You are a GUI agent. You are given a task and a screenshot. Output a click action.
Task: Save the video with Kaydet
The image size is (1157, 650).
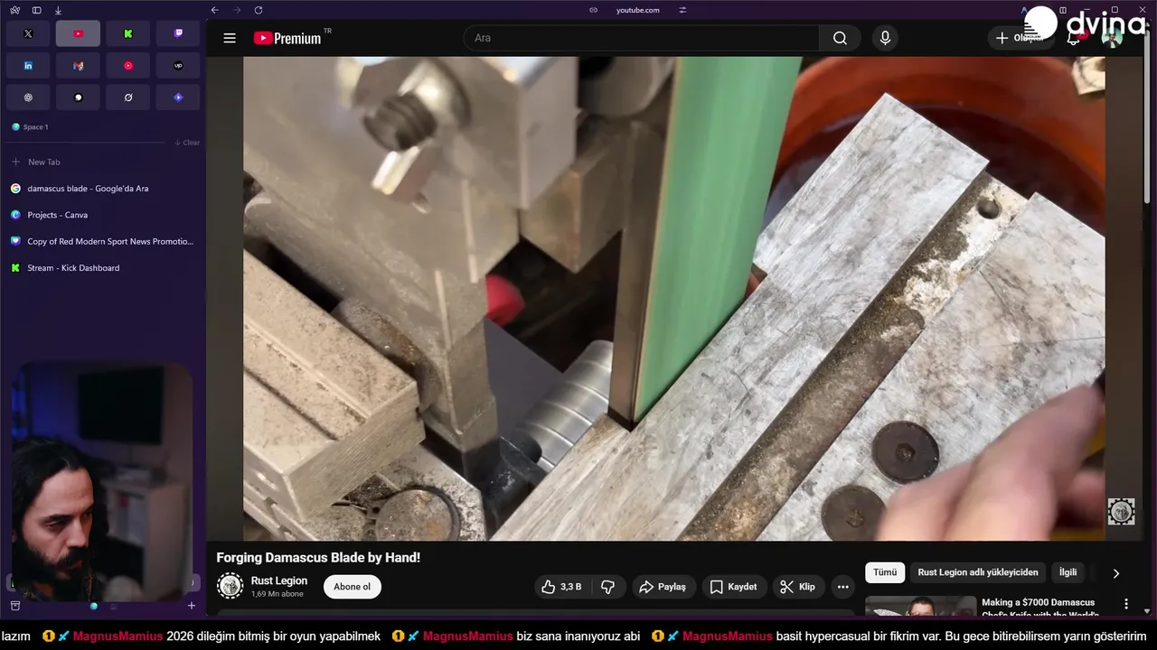pyautogui.click(x=734, y=587)
